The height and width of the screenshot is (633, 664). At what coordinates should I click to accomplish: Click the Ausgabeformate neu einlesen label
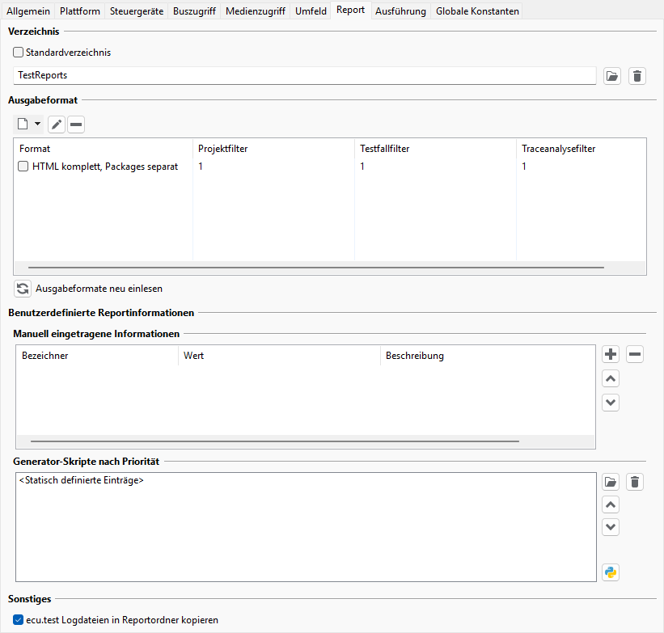[99, 289]
